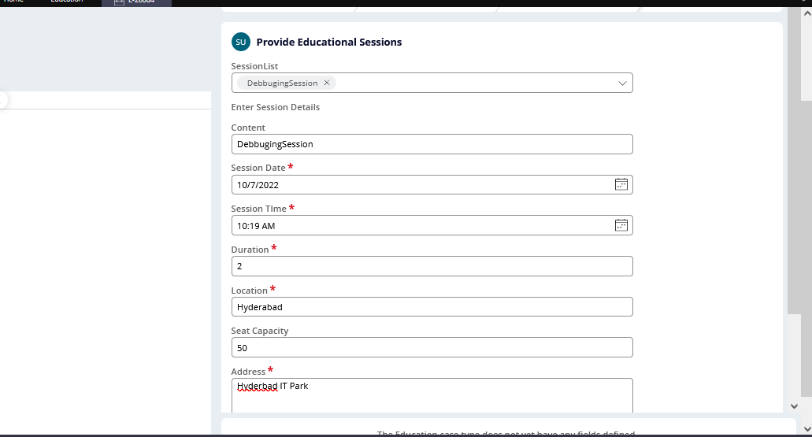Click the Content text field
The height and width of the screenshot is (437, 812).
click(x=432, y=144)
